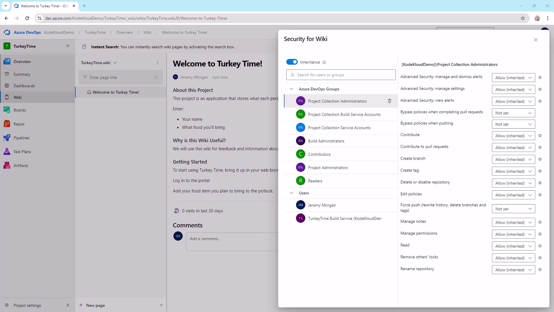The height and width of the screenshot is (312, 554).
Task: Collapse the Azure DevOps Groups section
Action: (x=291, y=89)
